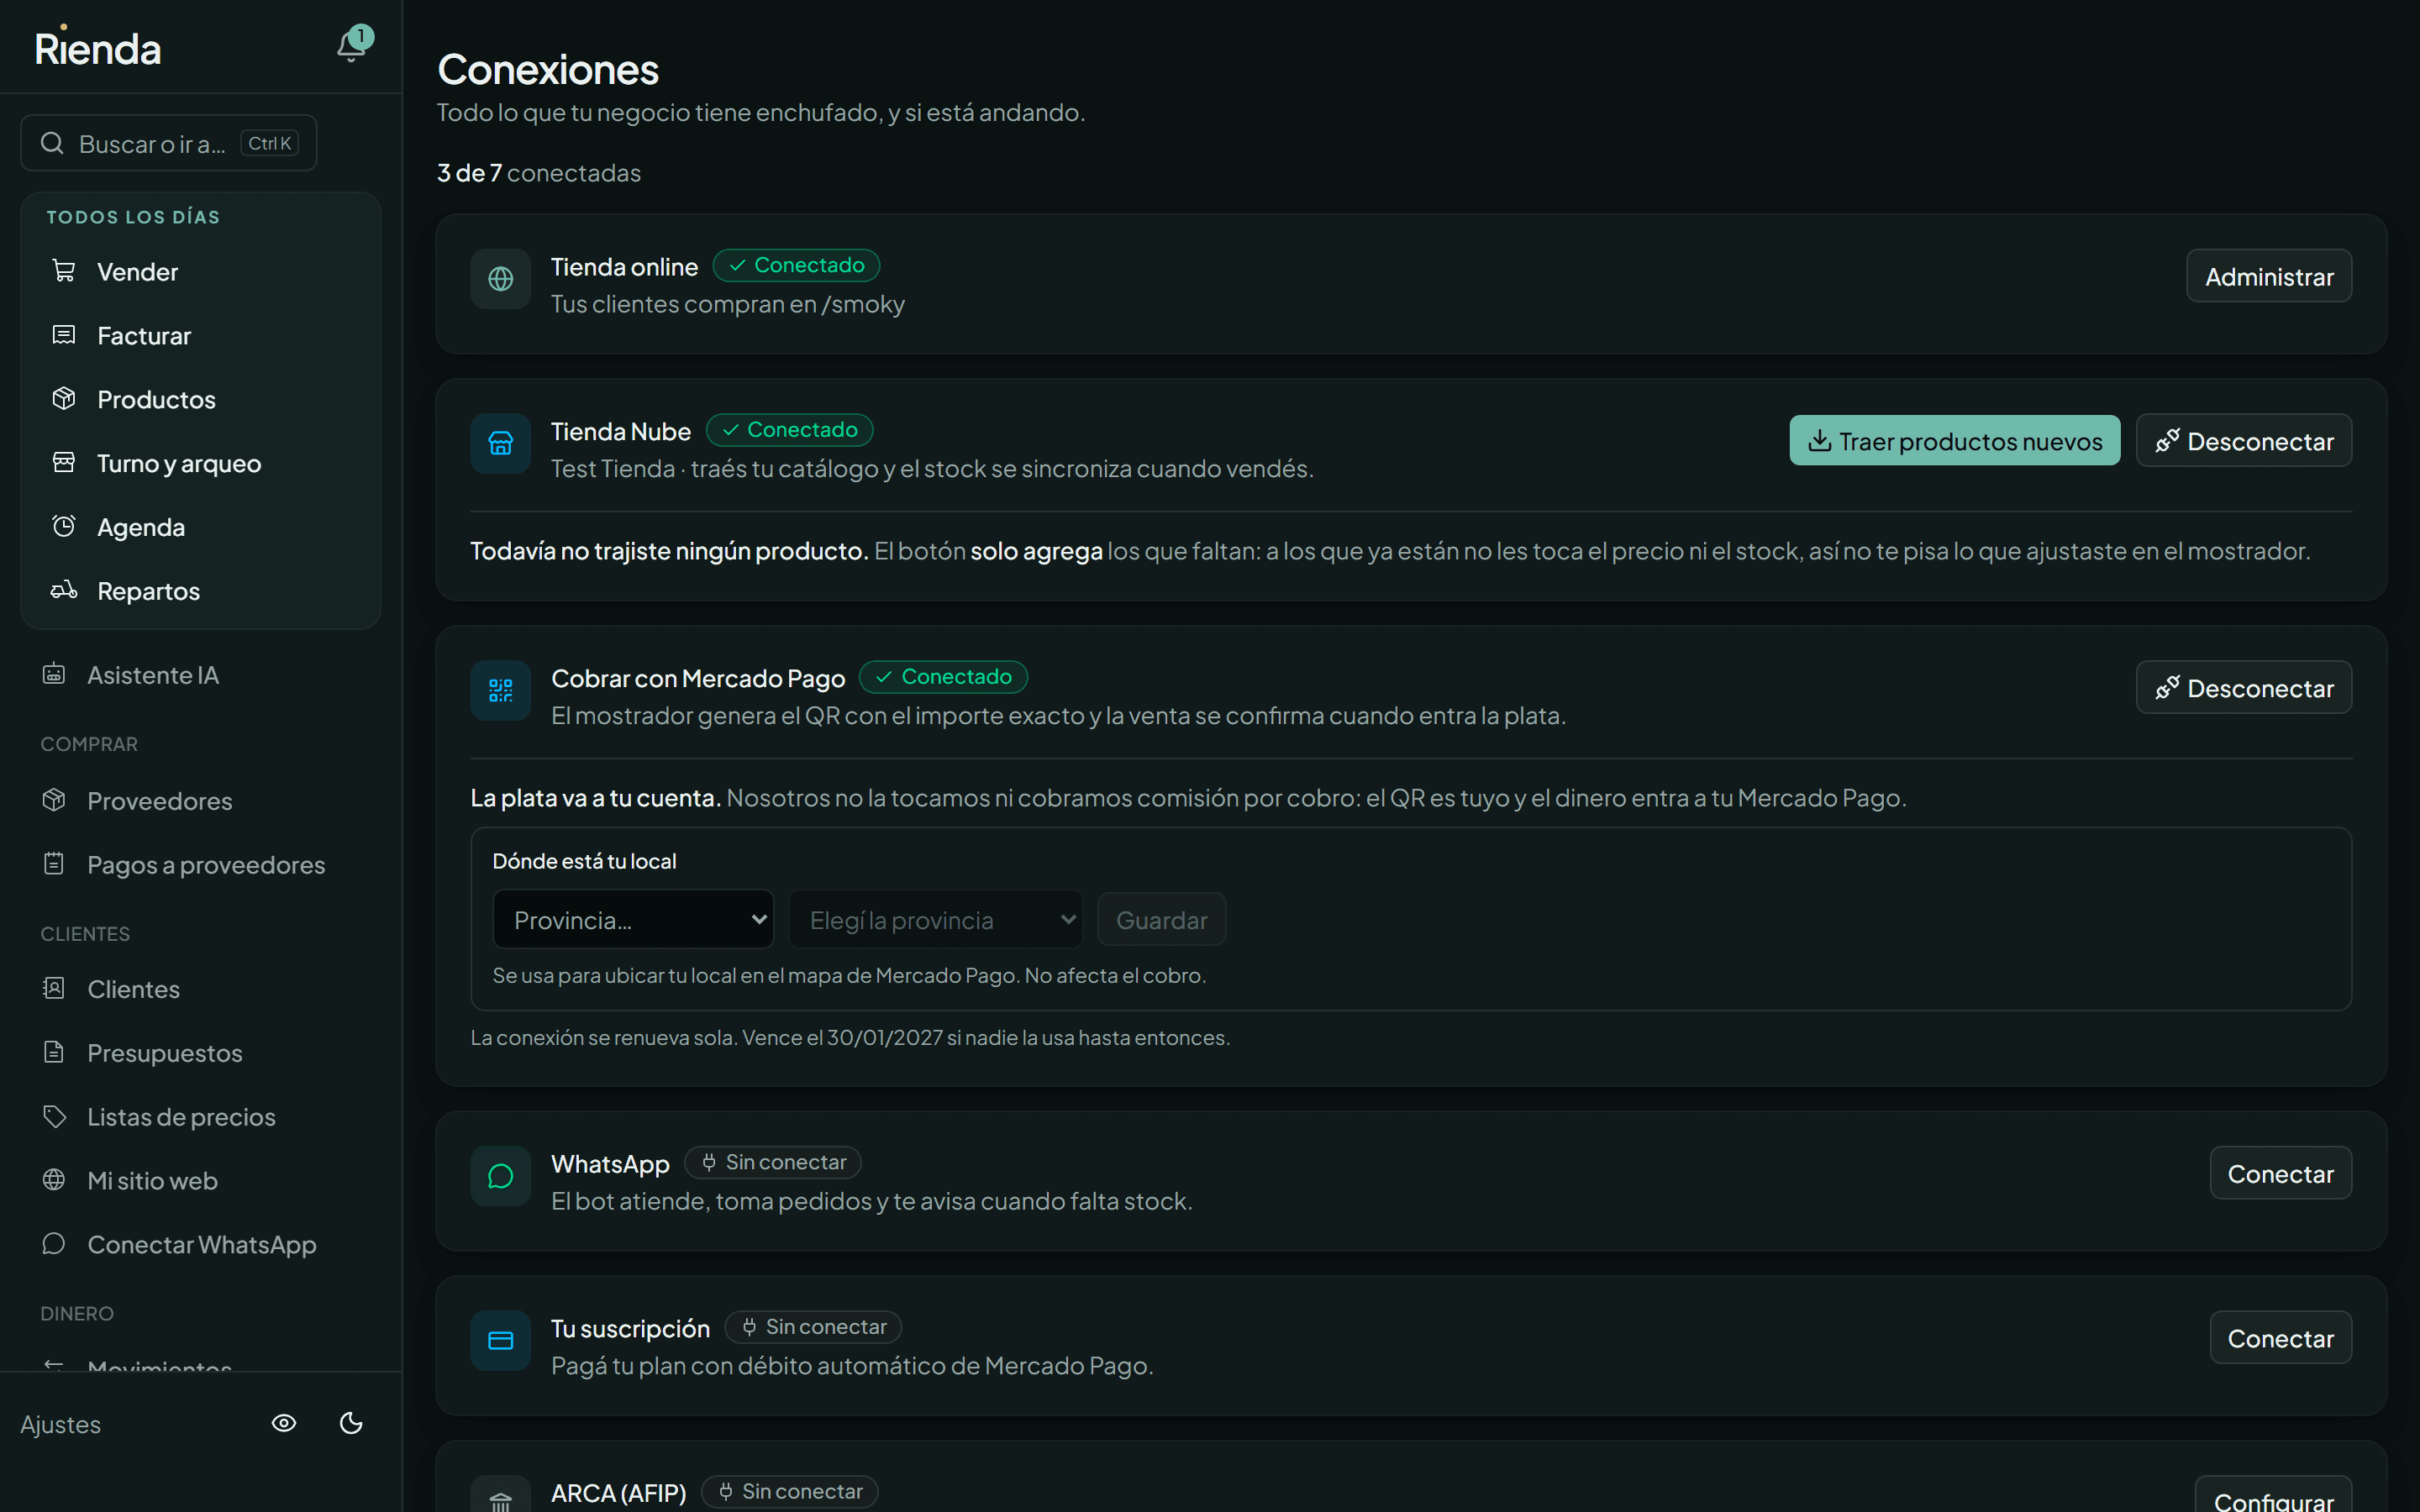The image size is (2420, 1512).
Task: Open Proveedores page
Action: (200, 801)
